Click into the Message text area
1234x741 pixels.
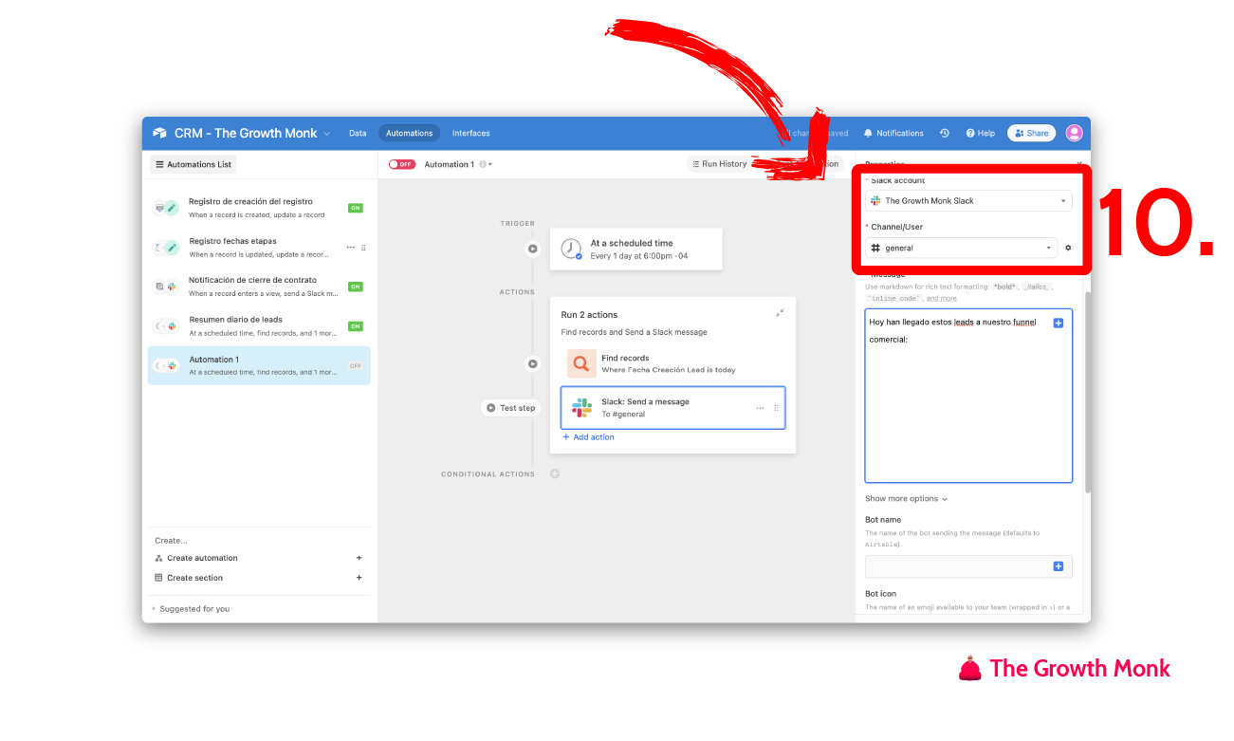coord(968,396)
